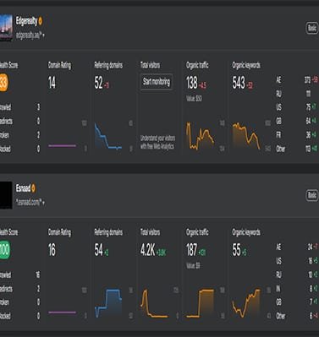Open Edgerealty Organic traffic value 138
This screenshot has height=337, width=319.
click(x=192, y=83)
